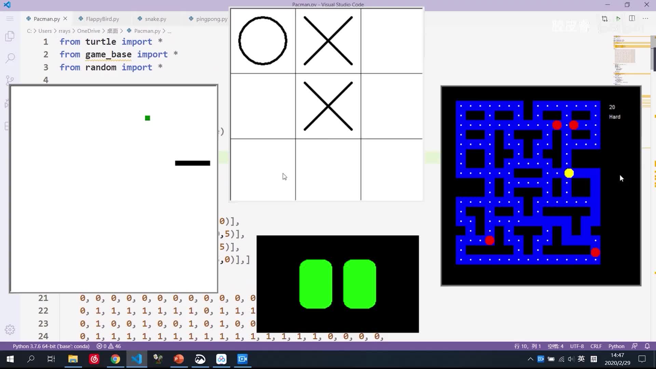Screen dimensions: 656x369
Task: Open NetEase Cloud Music from taskbar
Action: (x=94, y=359)
